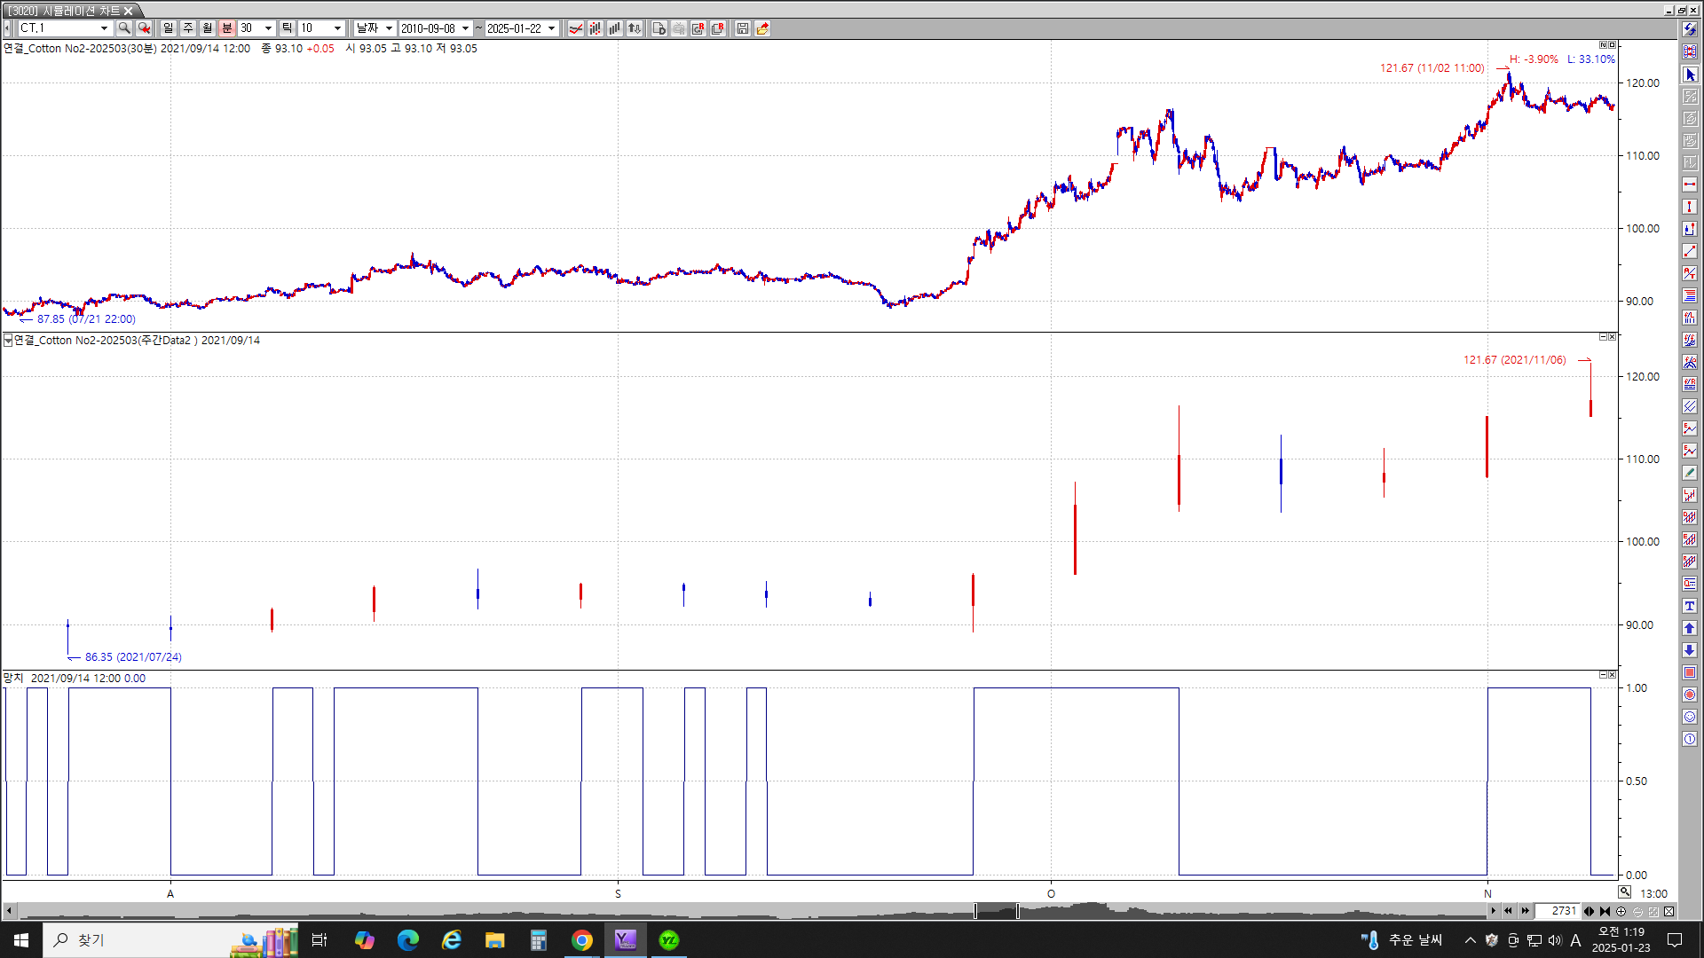Toggle the 틱 (tick) period button

click(x=287, y=28)
